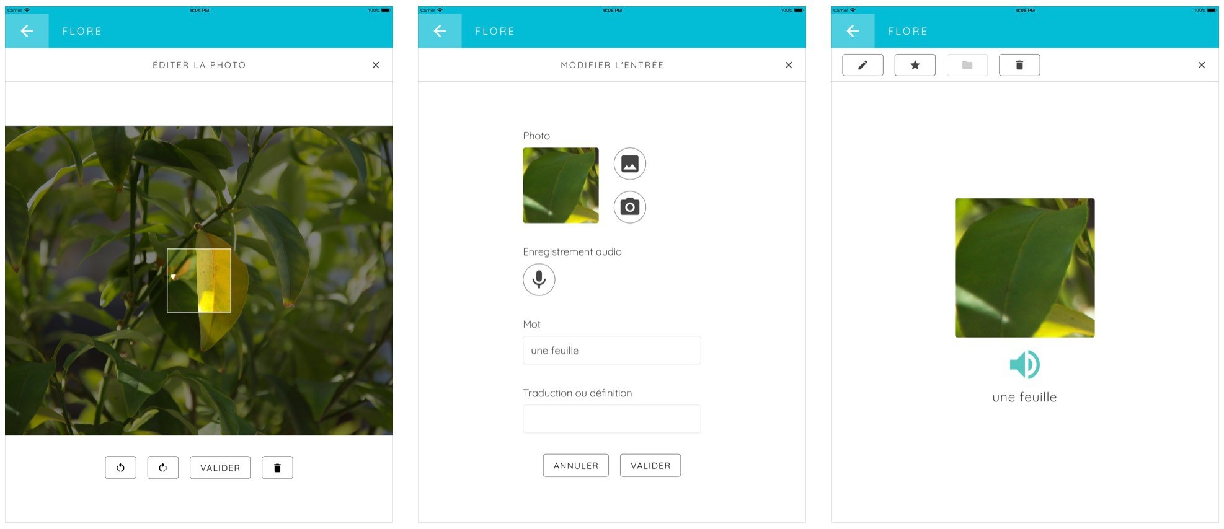Screen dimensions: 1224x529
Task: Rotate photo counterclockwise in photo editor
Action: click(x=120, y=468)
